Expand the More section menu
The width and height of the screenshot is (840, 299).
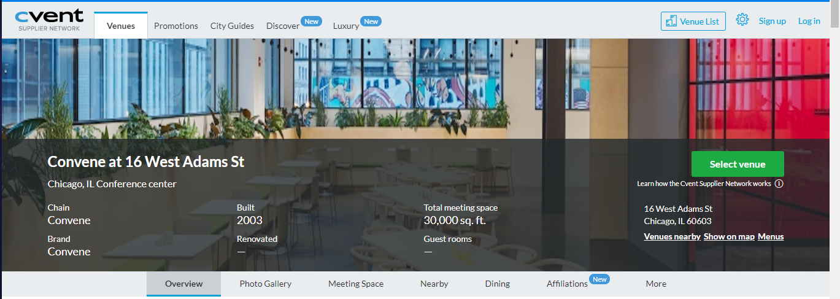[x=656, y=284]
